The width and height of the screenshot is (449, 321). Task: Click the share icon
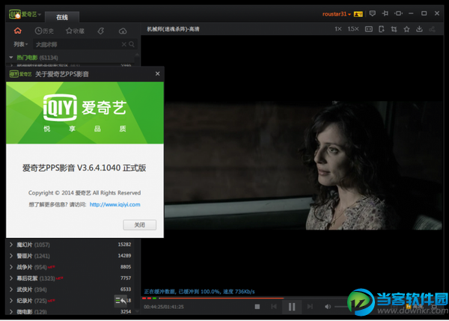point(432,29)
